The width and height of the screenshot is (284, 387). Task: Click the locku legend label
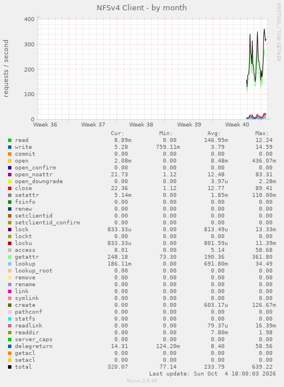coord(23,243)
